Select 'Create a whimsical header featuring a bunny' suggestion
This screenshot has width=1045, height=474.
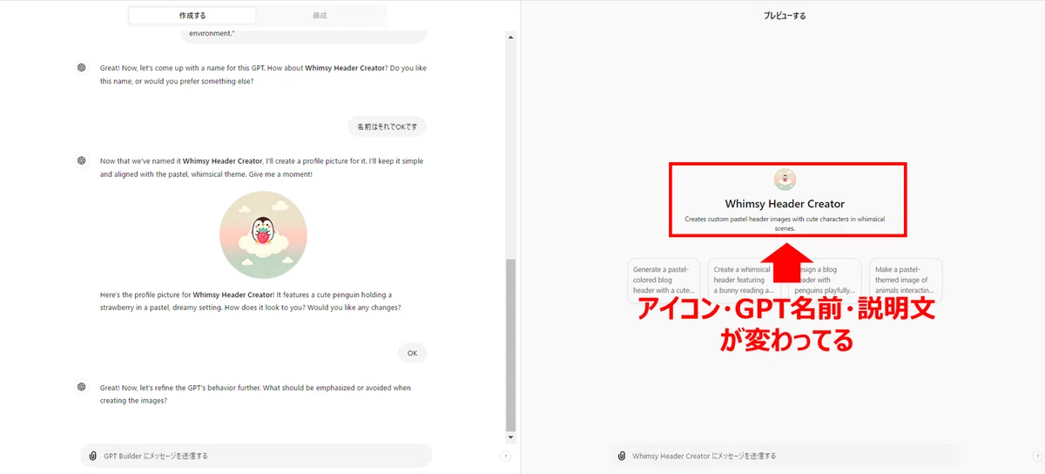(745, 280)
